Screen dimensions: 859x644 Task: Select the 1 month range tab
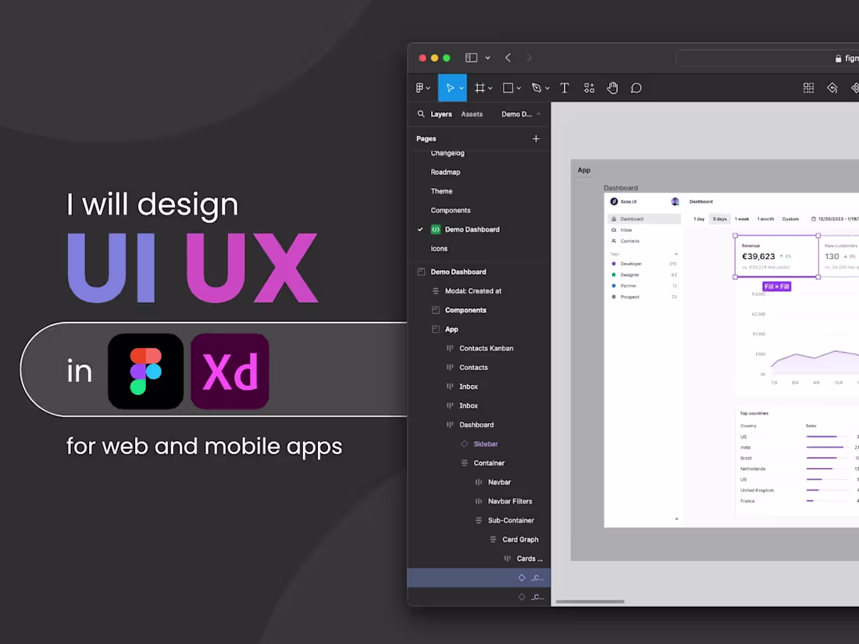point(765,219)
